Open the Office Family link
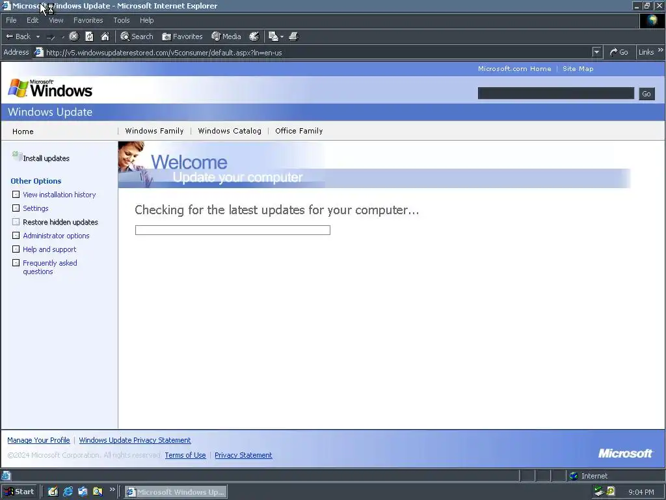 (299, 131)
